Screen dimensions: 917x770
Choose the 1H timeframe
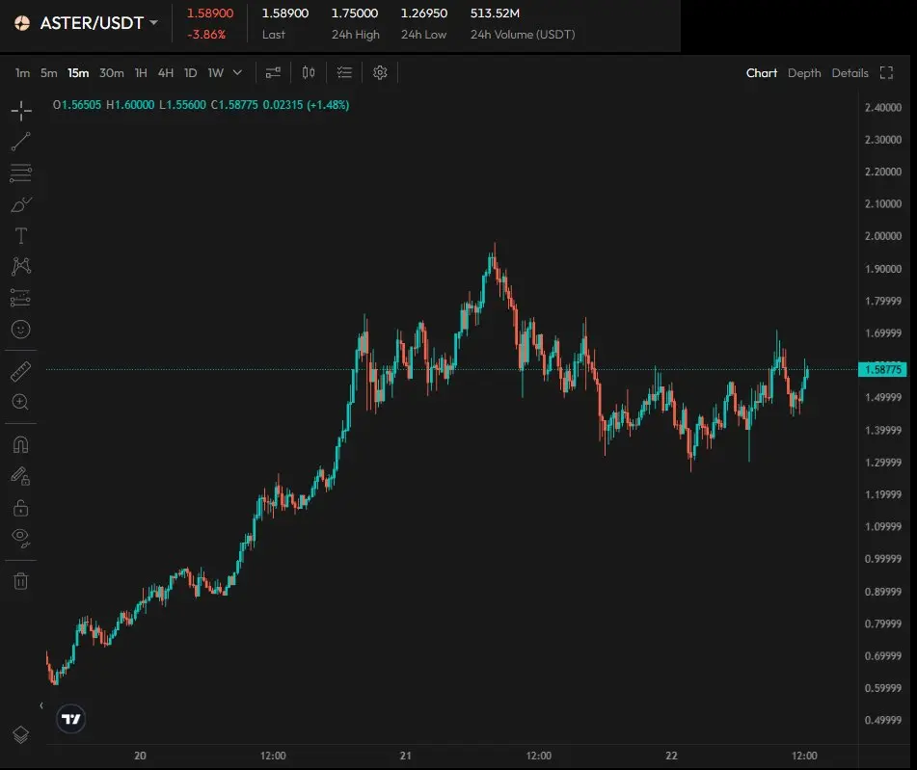(141, 73)
